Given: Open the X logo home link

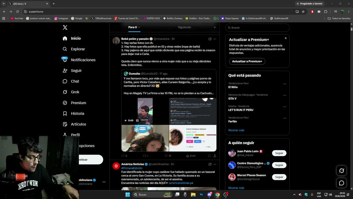Looking at the screenshot, I should (x=65, y=27).
